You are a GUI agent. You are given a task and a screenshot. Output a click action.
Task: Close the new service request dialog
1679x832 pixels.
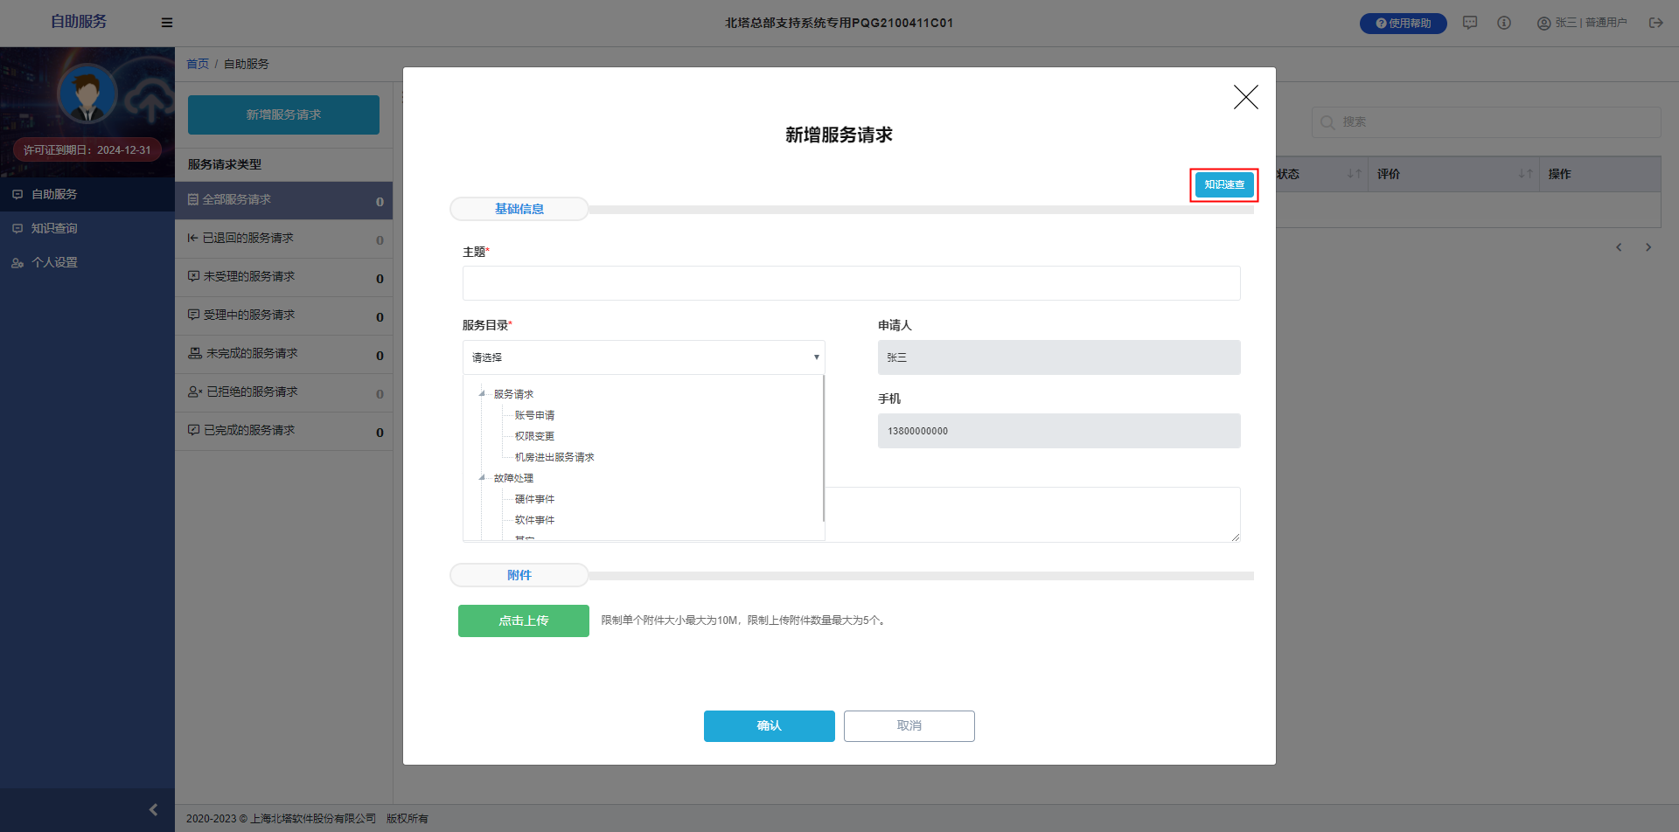(x=1245, y=97)
